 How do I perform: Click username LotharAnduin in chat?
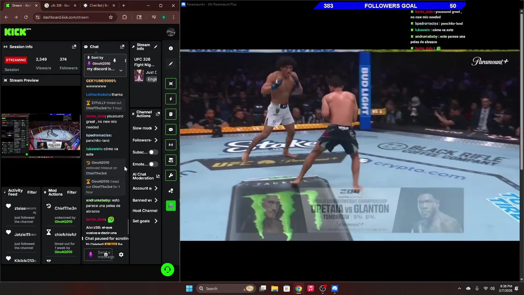click(98, 95)
